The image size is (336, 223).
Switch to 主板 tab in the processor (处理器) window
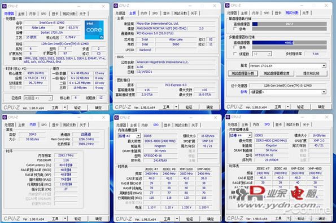tap(21, 14)
